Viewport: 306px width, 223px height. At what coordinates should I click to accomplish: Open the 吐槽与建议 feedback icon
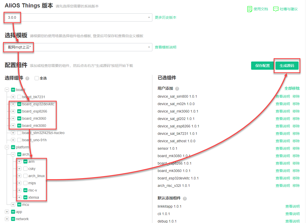click(275, 9)
